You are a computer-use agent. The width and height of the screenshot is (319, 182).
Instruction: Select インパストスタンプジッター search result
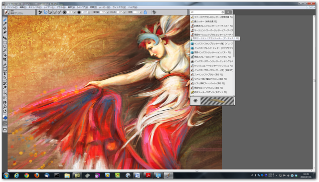[212, 43]
